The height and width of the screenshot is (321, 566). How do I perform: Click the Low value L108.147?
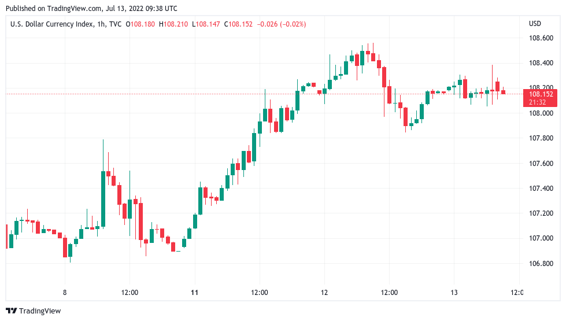tap(208, 24)
